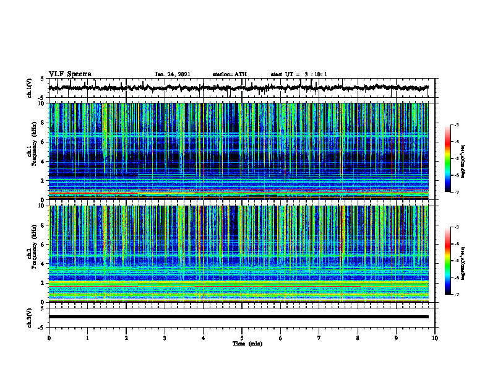The width and height of the screenshot is (490, 379).
Task: Click the time axis tick label "1"
Action: pyautogui.click(x=87, y=338)
